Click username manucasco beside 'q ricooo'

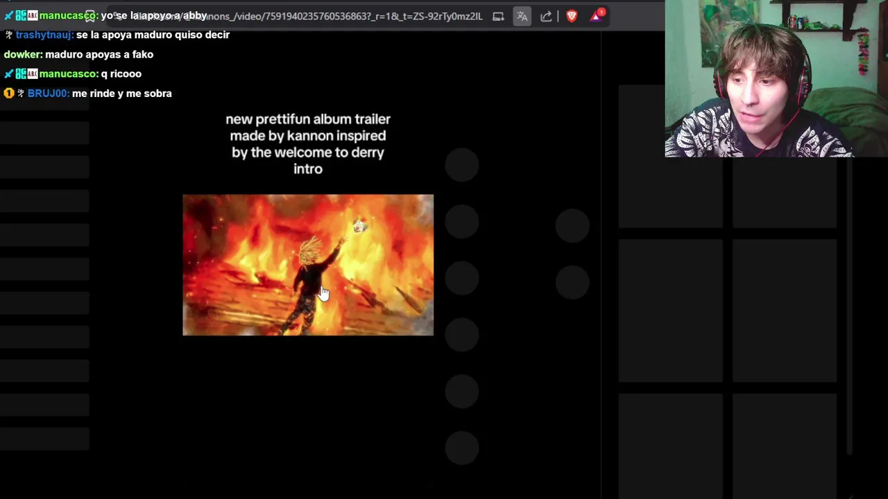tap(69, 73)
